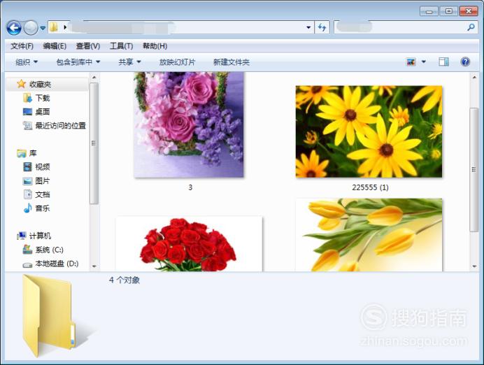Screen dimensions: 484x365
Task: Click the 视频 film icon
Action: (27, 167)
